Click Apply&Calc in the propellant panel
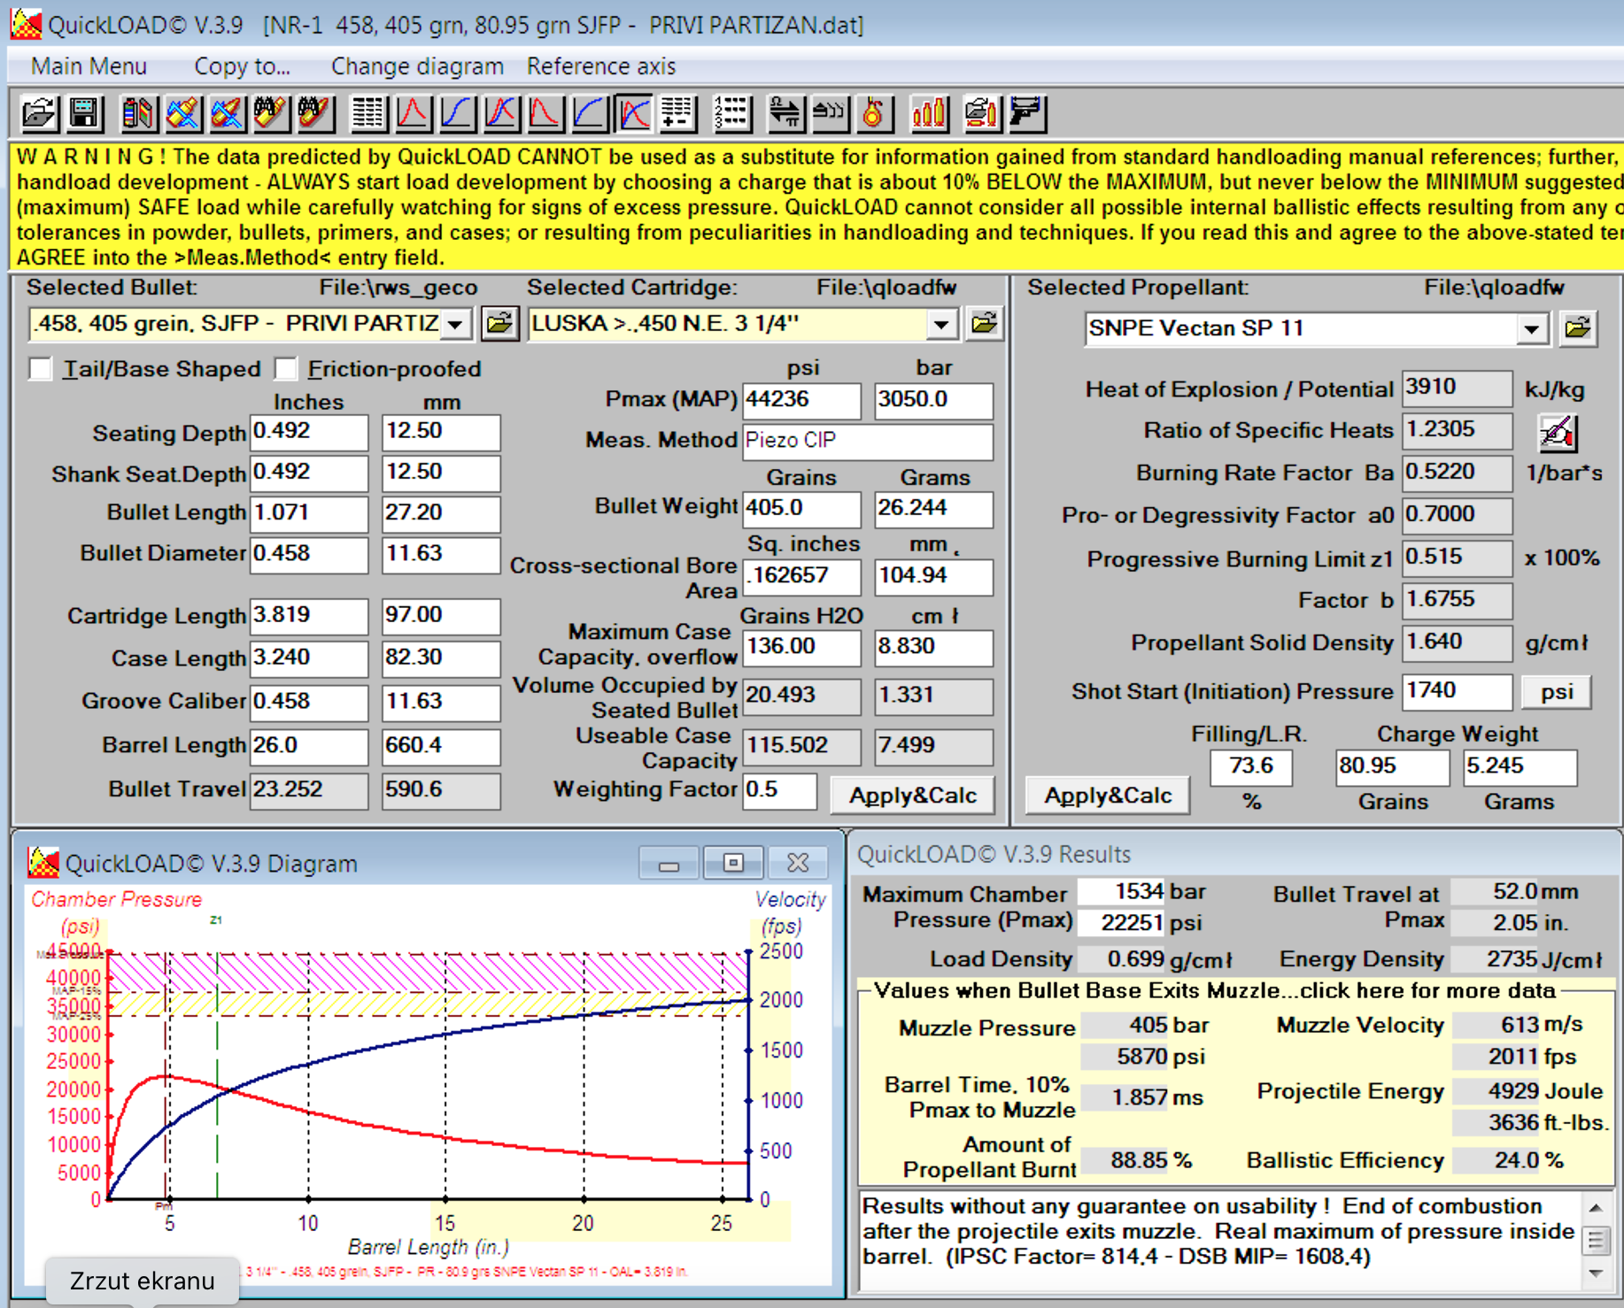The height and width of the screenshot is (1308, 1624). pyautogui.click(x=1108, y=795)
